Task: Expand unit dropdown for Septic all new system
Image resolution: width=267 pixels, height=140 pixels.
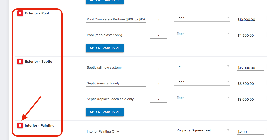Action: pos(202,66)
